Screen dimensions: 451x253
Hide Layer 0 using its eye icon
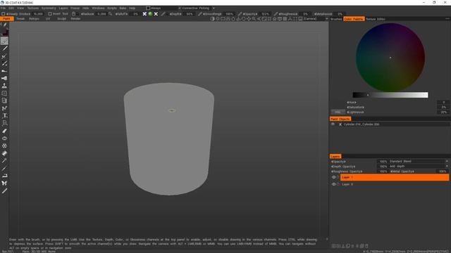tap(333, 184)
